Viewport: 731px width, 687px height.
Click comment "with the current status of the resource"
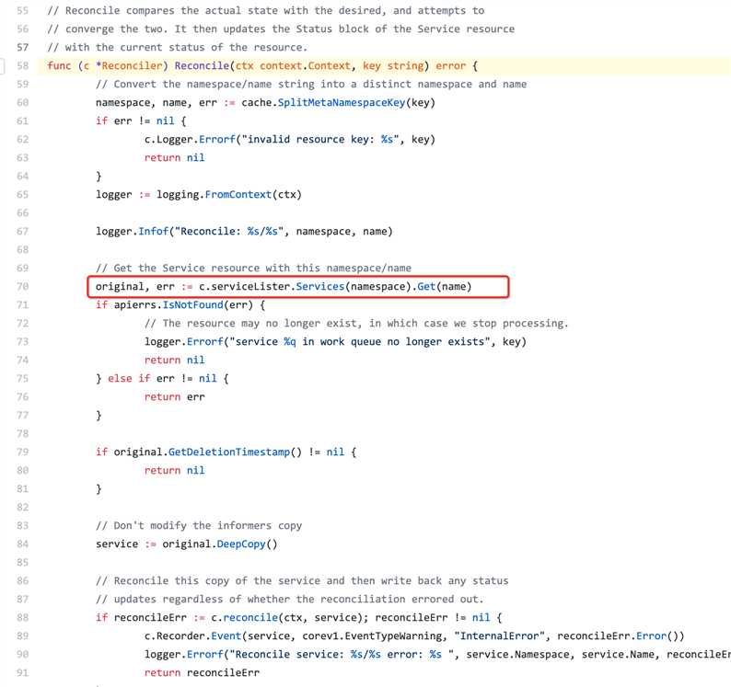point(178,48)
